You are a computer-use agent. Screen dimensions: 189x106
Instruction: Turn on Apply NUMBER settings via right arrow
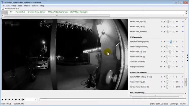174,77
